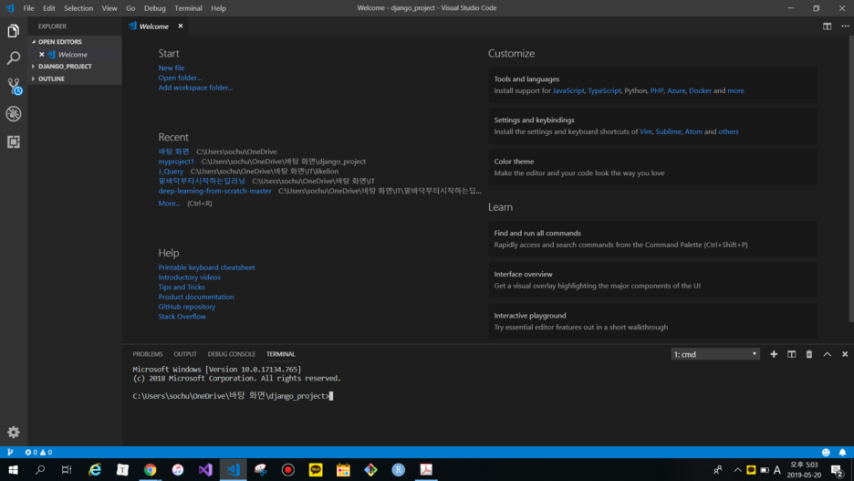This screenshot has width=854, height=481.
Task: Open Windows Action Center notifications
Action: tap(838, 470)
